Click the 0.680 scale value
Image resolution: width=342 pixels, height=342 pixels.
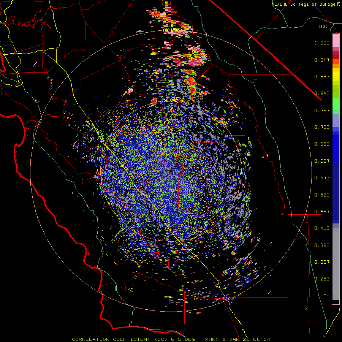322,144
